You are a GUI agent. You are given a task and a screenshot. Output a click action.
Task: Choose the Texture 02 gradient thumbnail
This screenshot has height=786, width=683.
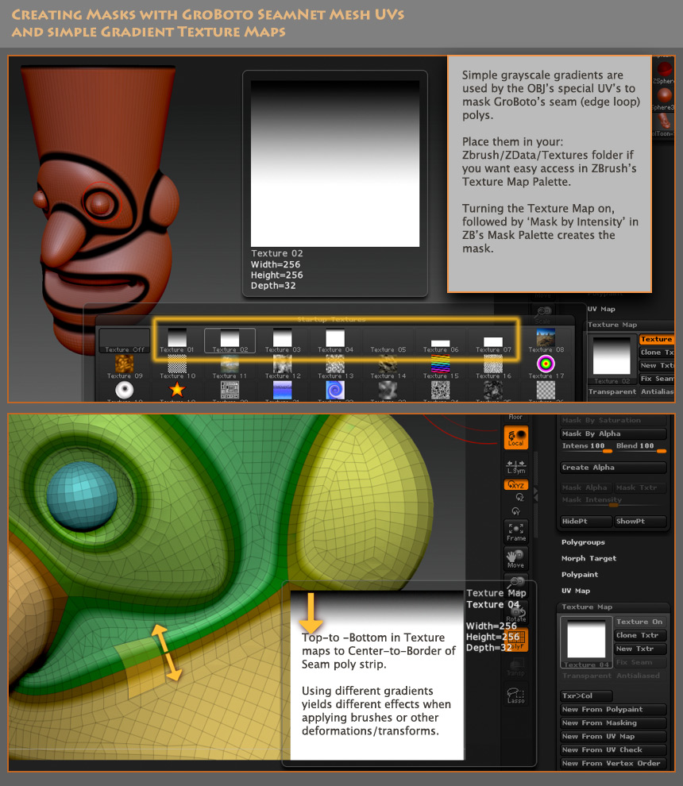(x=230, y=341)
